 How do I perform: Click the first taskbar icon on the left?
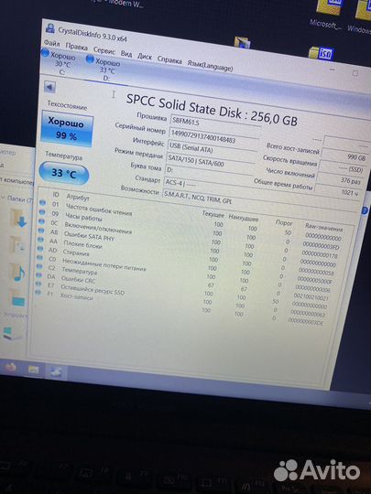tap(10, 368)
